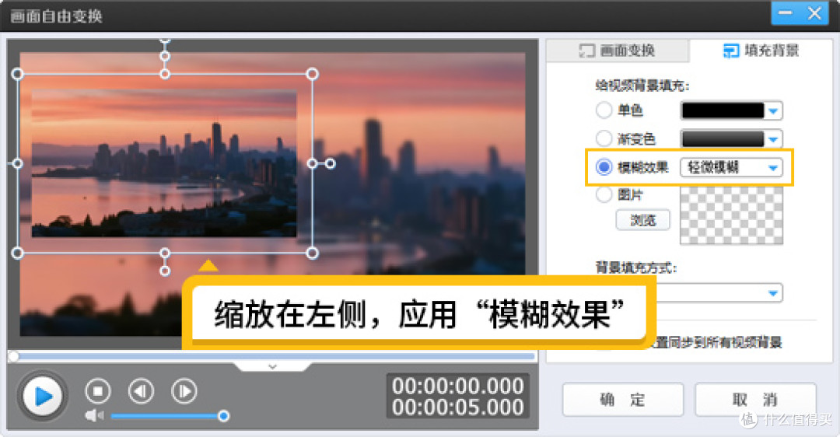The height and width of the screenshot is (437, 840).
Task: Click the scaled video clip in preview
Action: (x=164, y=163)
